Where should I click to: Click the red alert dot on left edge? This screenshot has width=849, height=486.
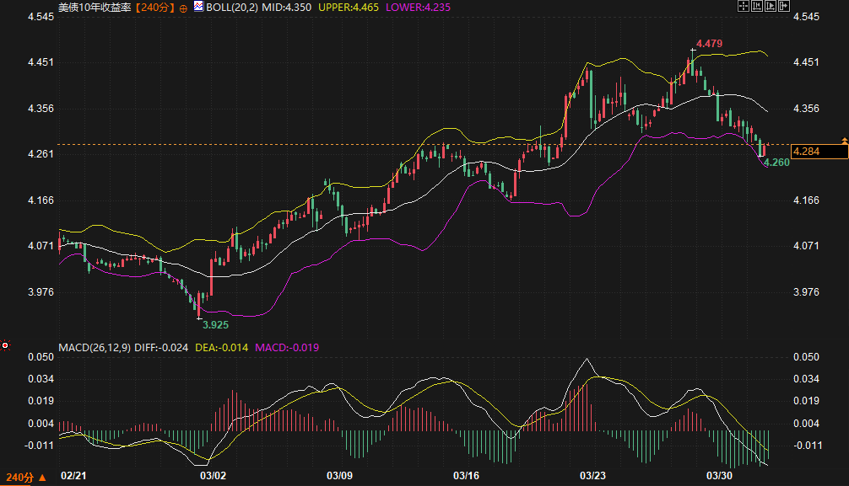point(5,344)
